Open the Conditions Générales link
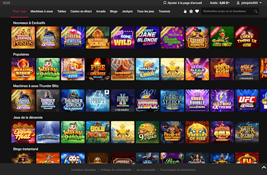 (84, 170)
